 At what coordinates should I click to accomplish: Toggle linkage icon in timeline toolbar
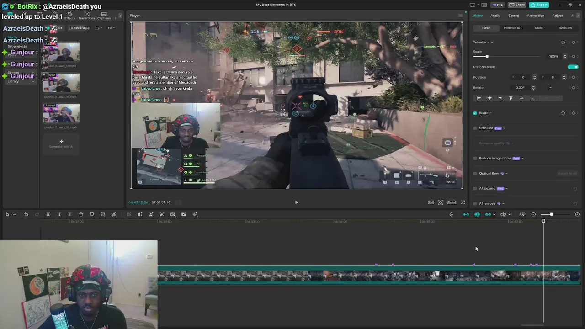pos(488,214)
